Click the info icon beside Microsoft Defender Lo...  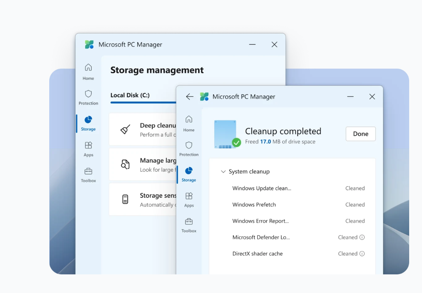point(362,237)
